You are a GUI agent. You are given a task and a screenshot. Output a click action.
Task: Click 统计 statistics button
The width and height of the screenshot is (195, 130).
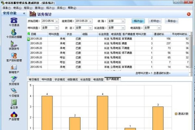[138, 21]
